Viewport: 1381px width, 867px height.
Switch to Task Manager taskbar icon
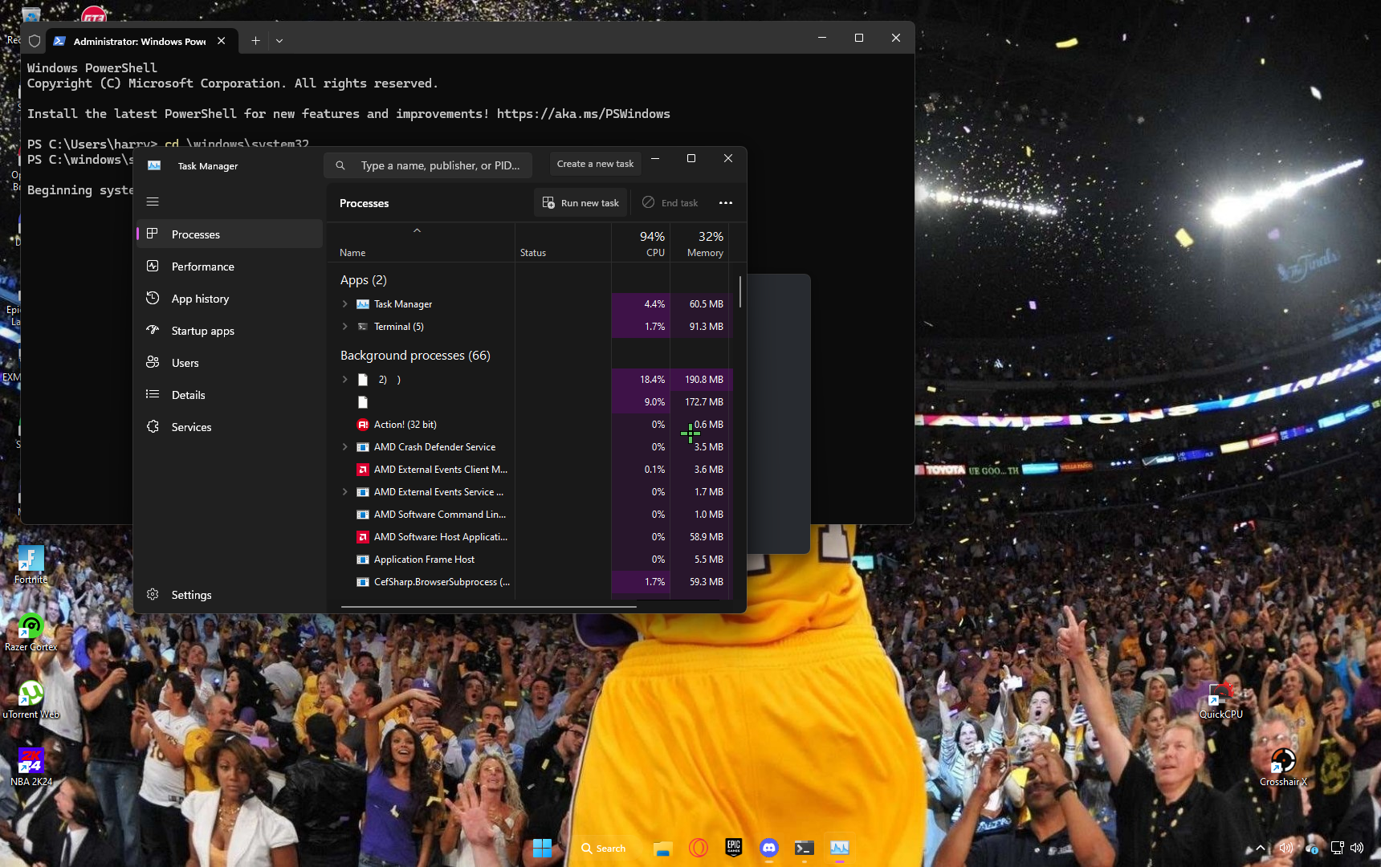(840, 848)
